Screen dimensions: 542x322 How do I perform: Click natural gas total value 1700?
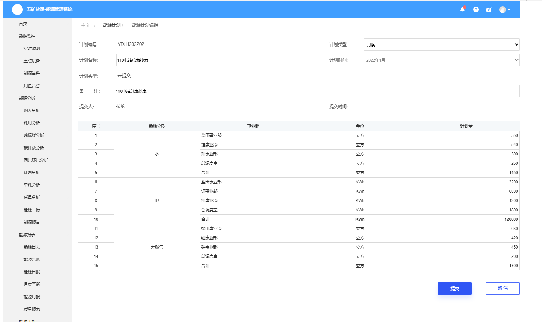click(513, 266)
